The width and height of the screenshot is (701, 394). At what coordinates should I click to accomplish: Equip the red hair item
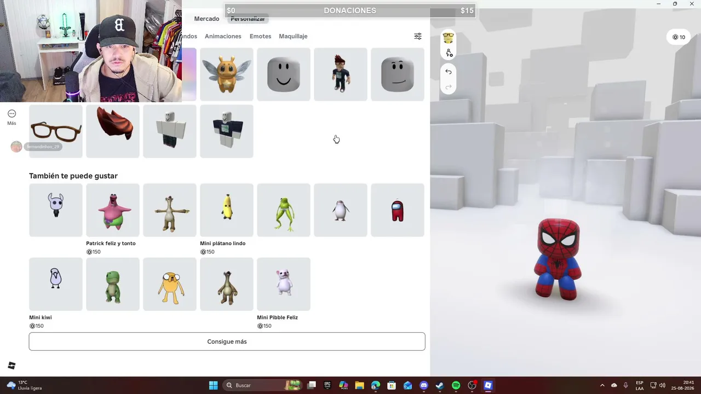click(113, 131)
